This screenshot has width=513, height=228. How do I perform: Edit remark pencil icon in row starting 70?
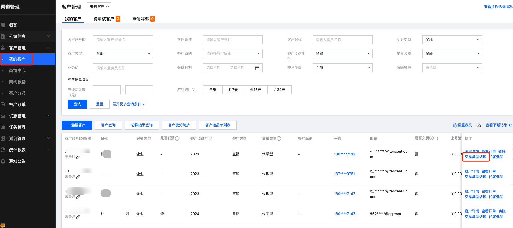(x=78, y=177)
